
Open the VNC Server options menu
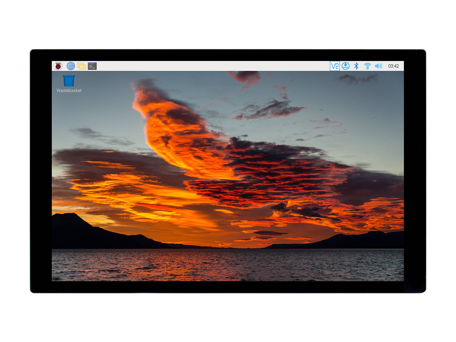click(x=335, y=66)
